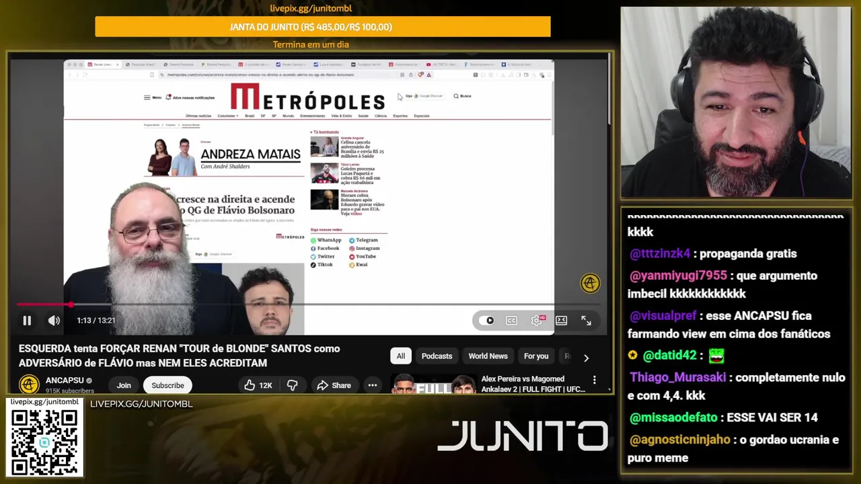The image size is (861, 484).
Task: Toggle closed captions CC button
Action: [511, 321]
